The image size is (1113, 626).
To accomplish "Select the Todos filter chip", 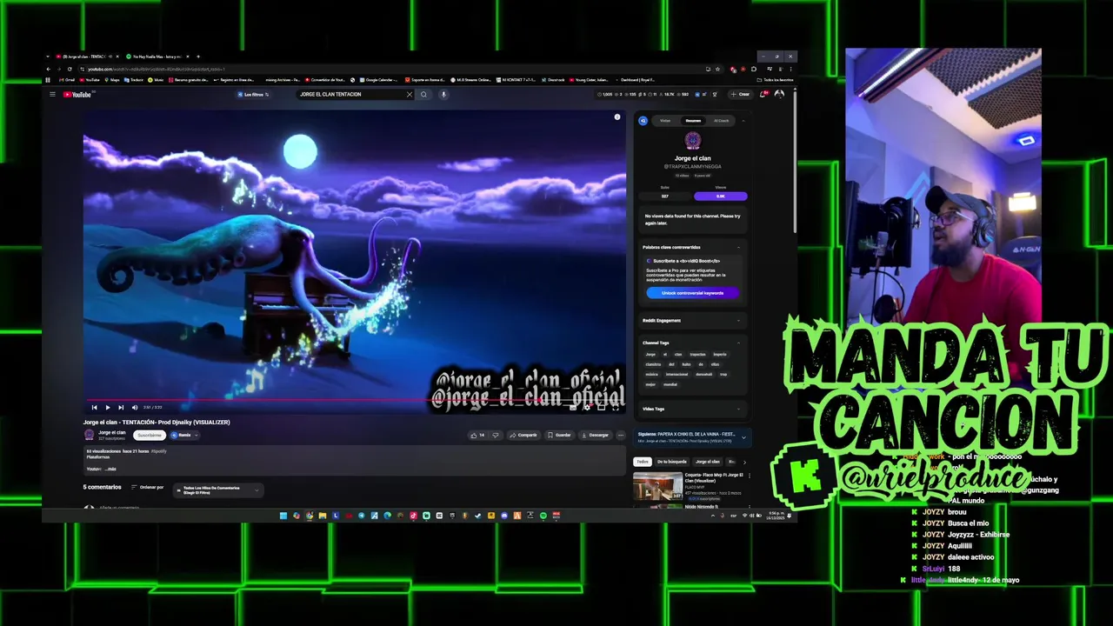I will (643, 462).
